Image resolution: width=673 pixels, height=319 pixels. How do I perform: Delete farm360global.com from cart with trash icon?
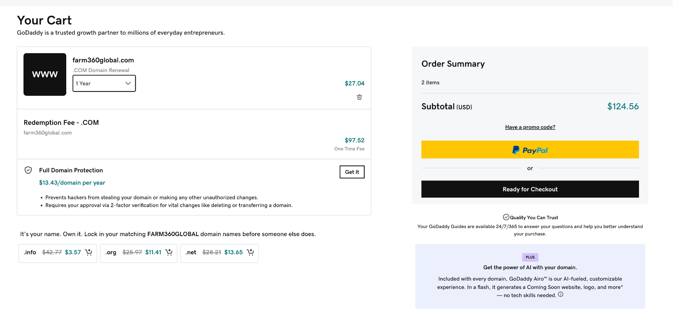(x=359, y=97)
